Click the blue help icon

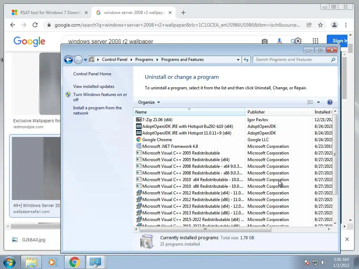point(330,102)
